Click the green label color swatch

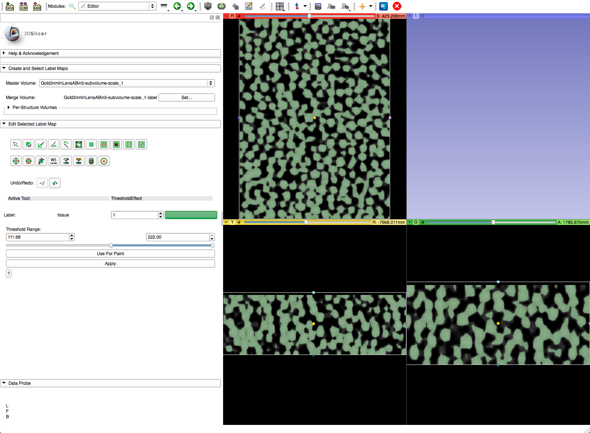coord(191,215)
